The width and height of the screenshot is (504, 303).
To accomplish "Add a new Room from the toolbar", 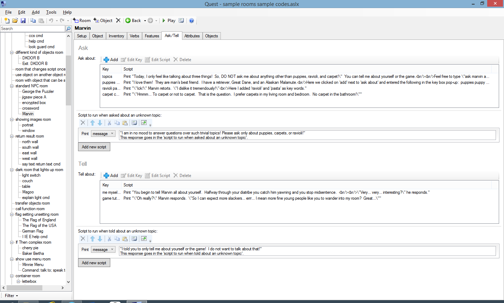I will (82, 21).
